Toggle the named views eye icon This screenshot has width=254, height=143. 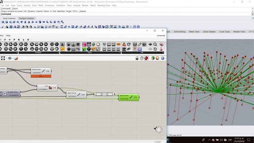[x=10, y=58]
